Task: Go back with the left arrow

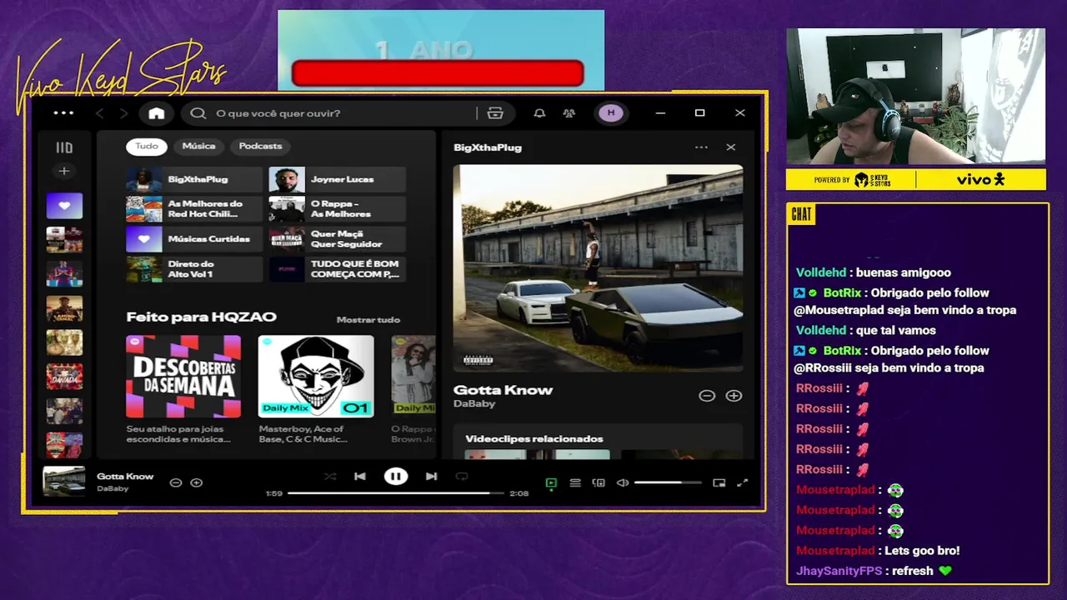Action: click(99, 113)
